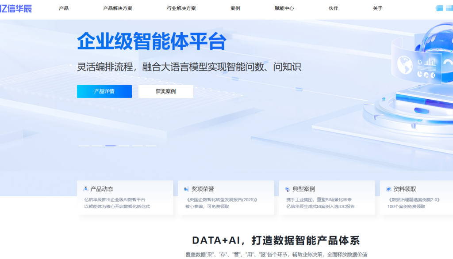Open the 案例 menu item
Viewport: 453px width, 259px height.
pos(235,8)
